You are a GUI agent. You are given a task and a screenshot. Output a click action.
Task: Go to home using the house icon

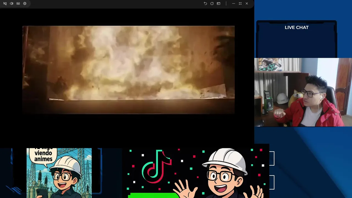coord(212,4)
